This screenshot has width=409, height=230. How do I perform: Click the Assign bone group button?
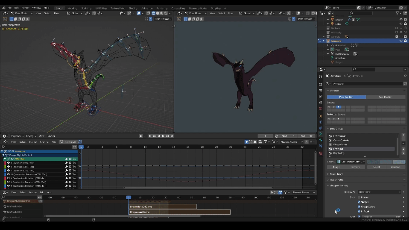(336, 167)
